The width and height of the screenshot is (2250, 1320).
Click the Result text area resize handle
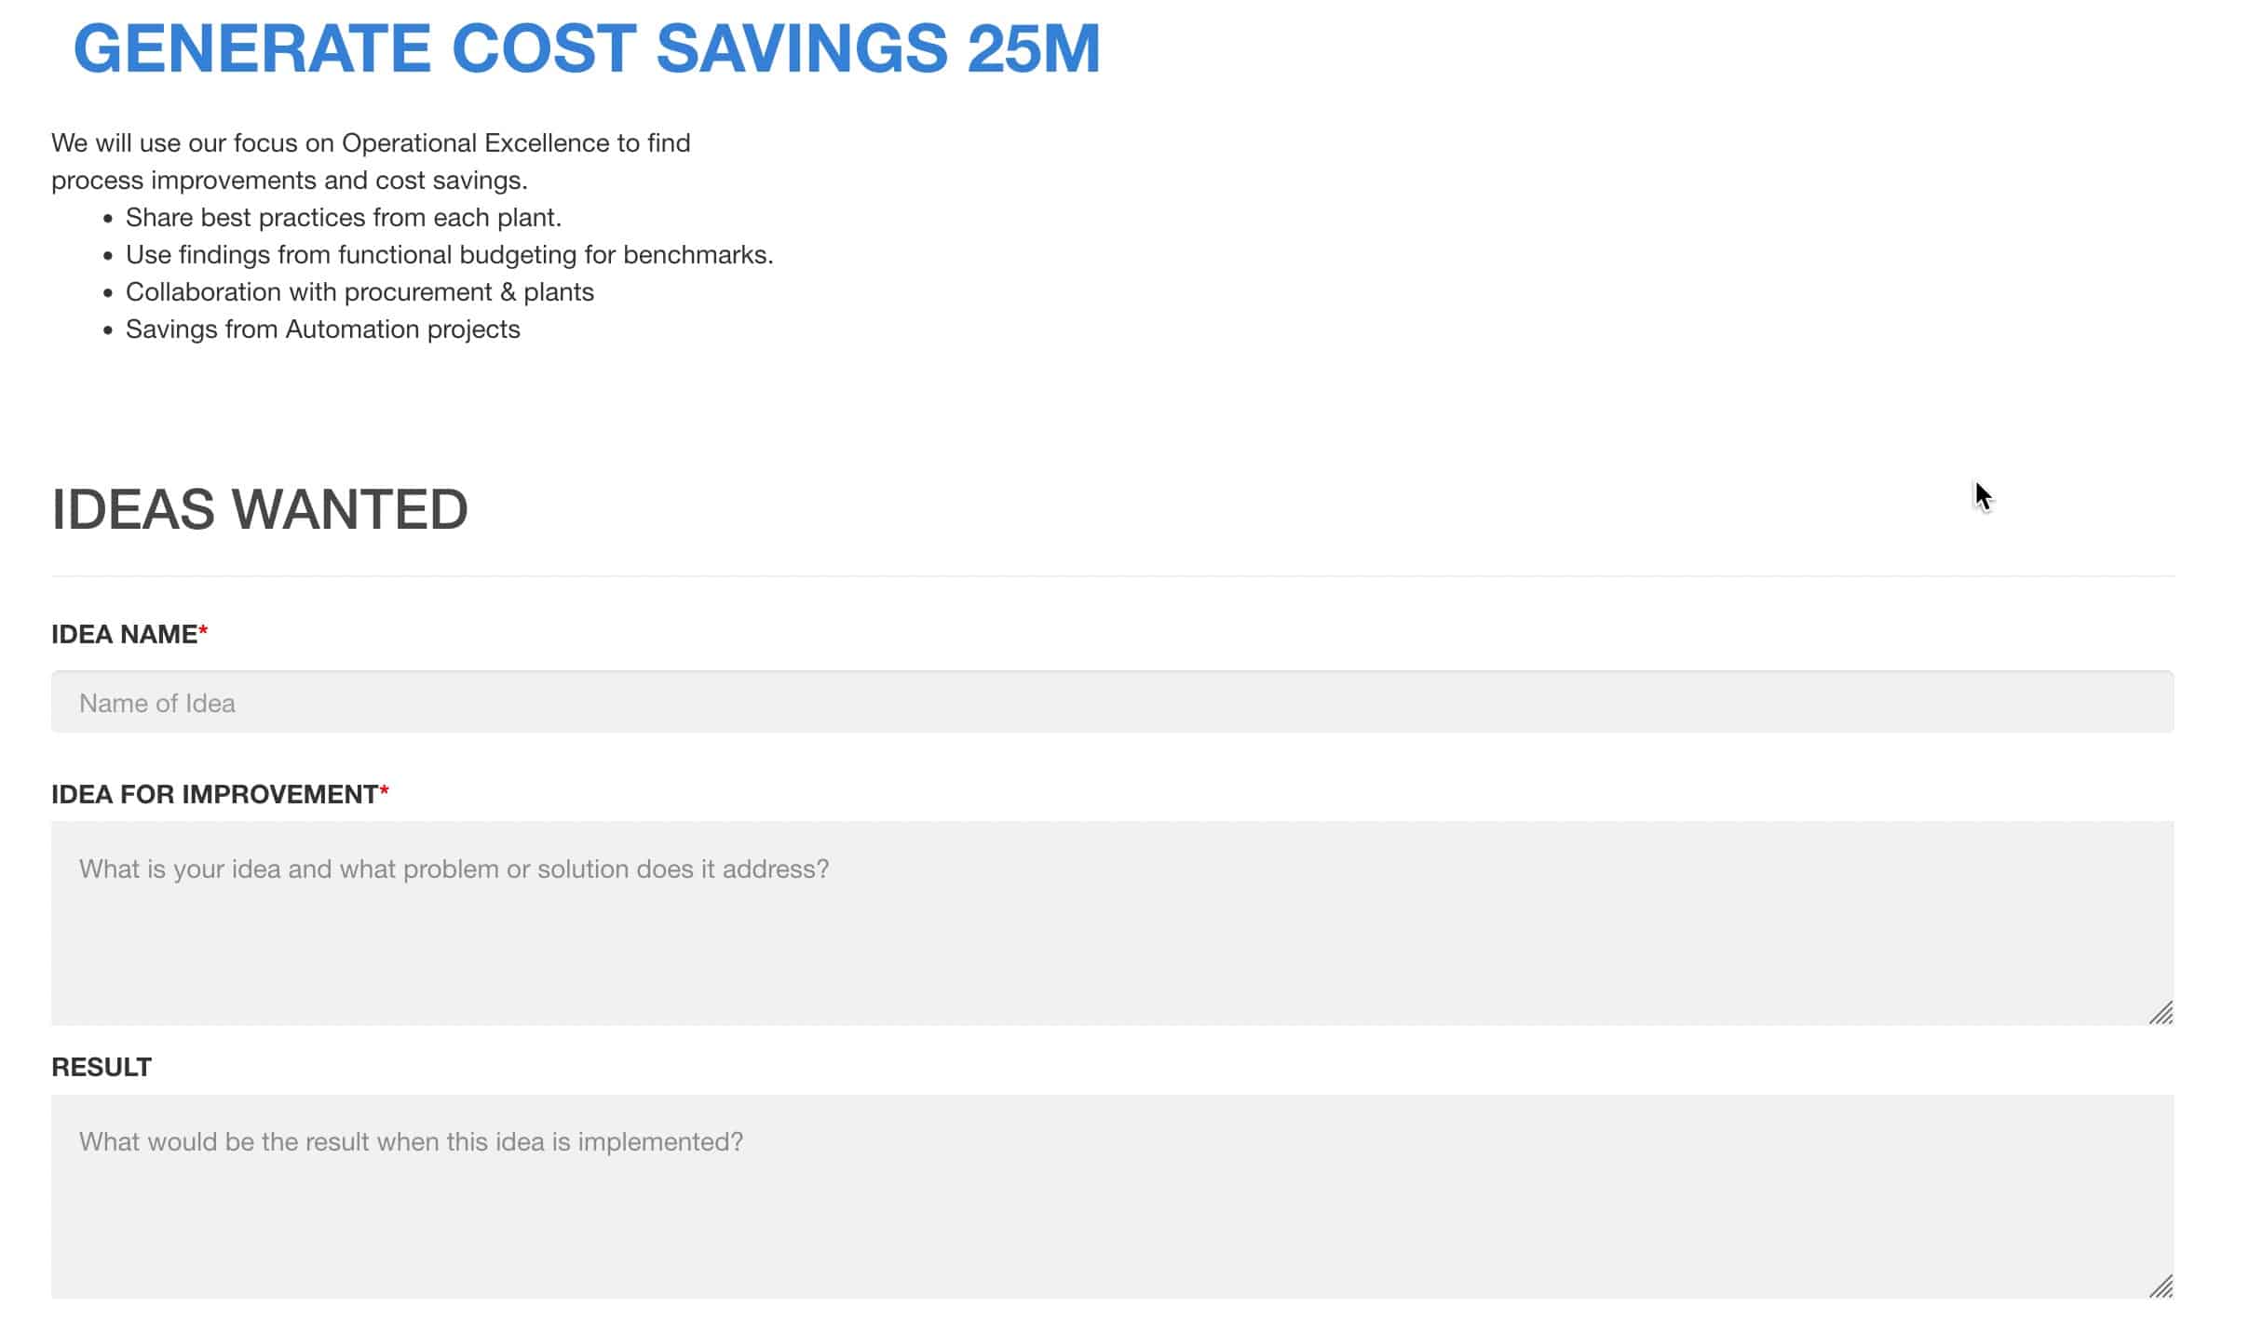pyautogui.click(x=2161, y=1286)
